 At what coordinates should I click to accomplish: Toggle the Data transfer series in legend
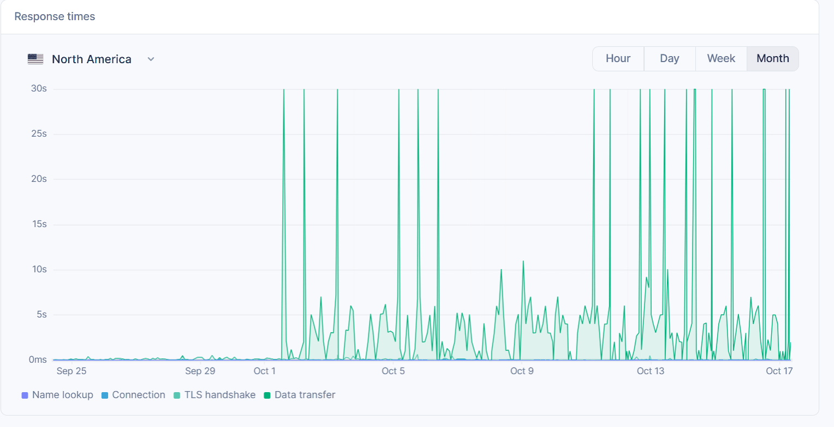pyautogui.click(x=299, y=395)
